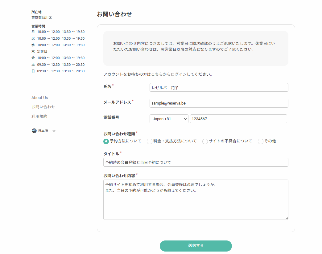Viewport: 322px width, 254px height.
Task: Click inside the お問い合わせ内容 textarea
Action: (x=196, y=203)
